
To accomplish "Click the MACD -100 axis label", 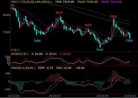I will [7, 90].
